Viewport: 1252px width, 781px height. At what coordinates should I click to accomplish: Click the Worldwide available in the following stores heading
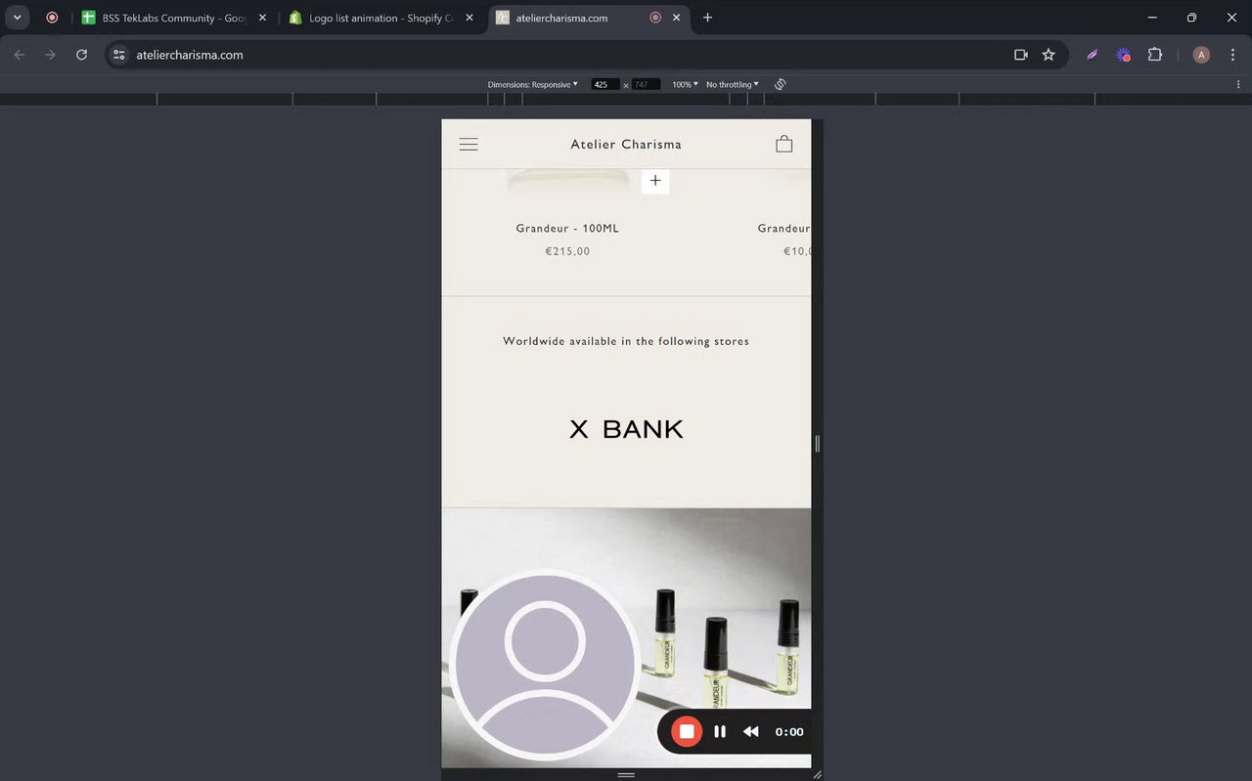(626, 341)
